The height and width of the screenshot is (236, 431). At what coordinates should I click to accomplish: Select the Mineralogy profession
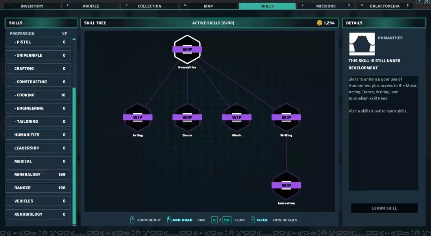38,175
